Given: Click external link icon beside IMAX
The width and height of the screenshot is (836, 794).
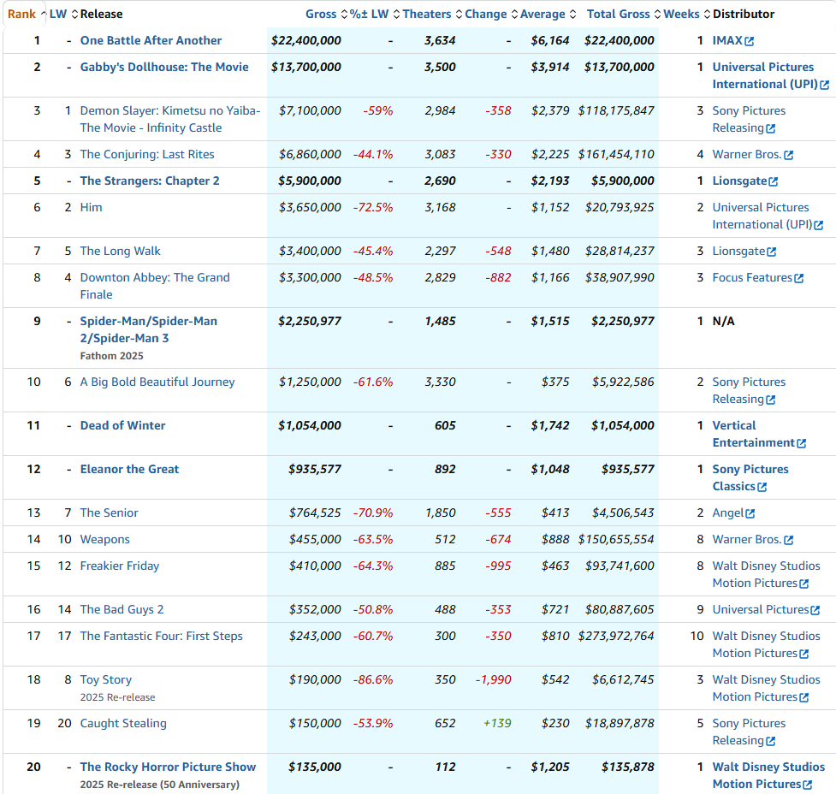Looking at the screenshot, I should [749, 42].
